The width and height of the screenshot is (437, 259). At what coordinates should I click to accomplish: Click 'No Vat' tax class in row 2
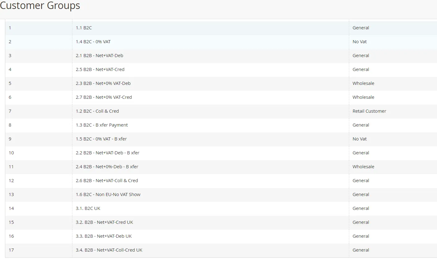359,42
